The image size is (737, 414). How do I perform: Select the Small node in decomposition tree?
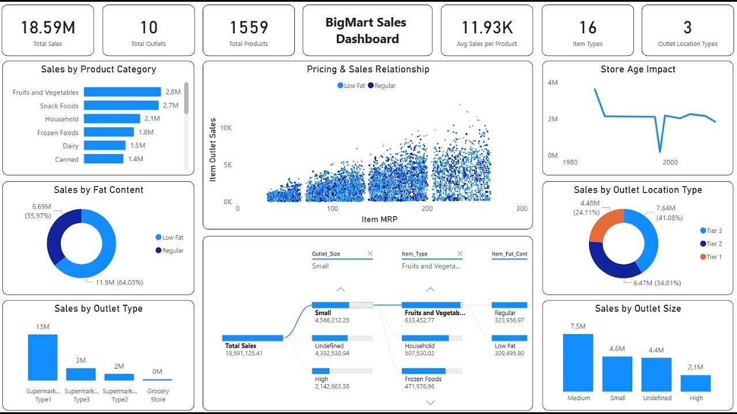coord(342,305)
